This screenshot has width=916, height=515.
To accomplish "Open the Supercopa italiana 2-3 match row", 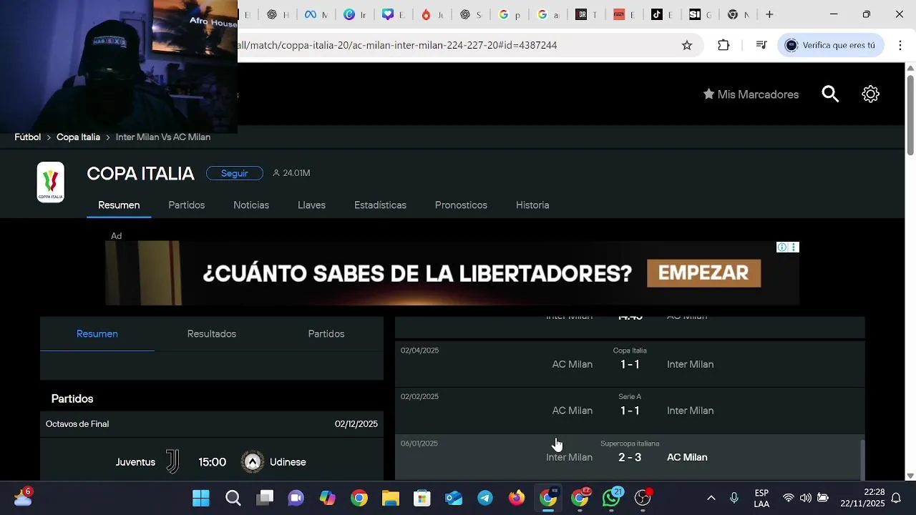I will coord(630,457).
